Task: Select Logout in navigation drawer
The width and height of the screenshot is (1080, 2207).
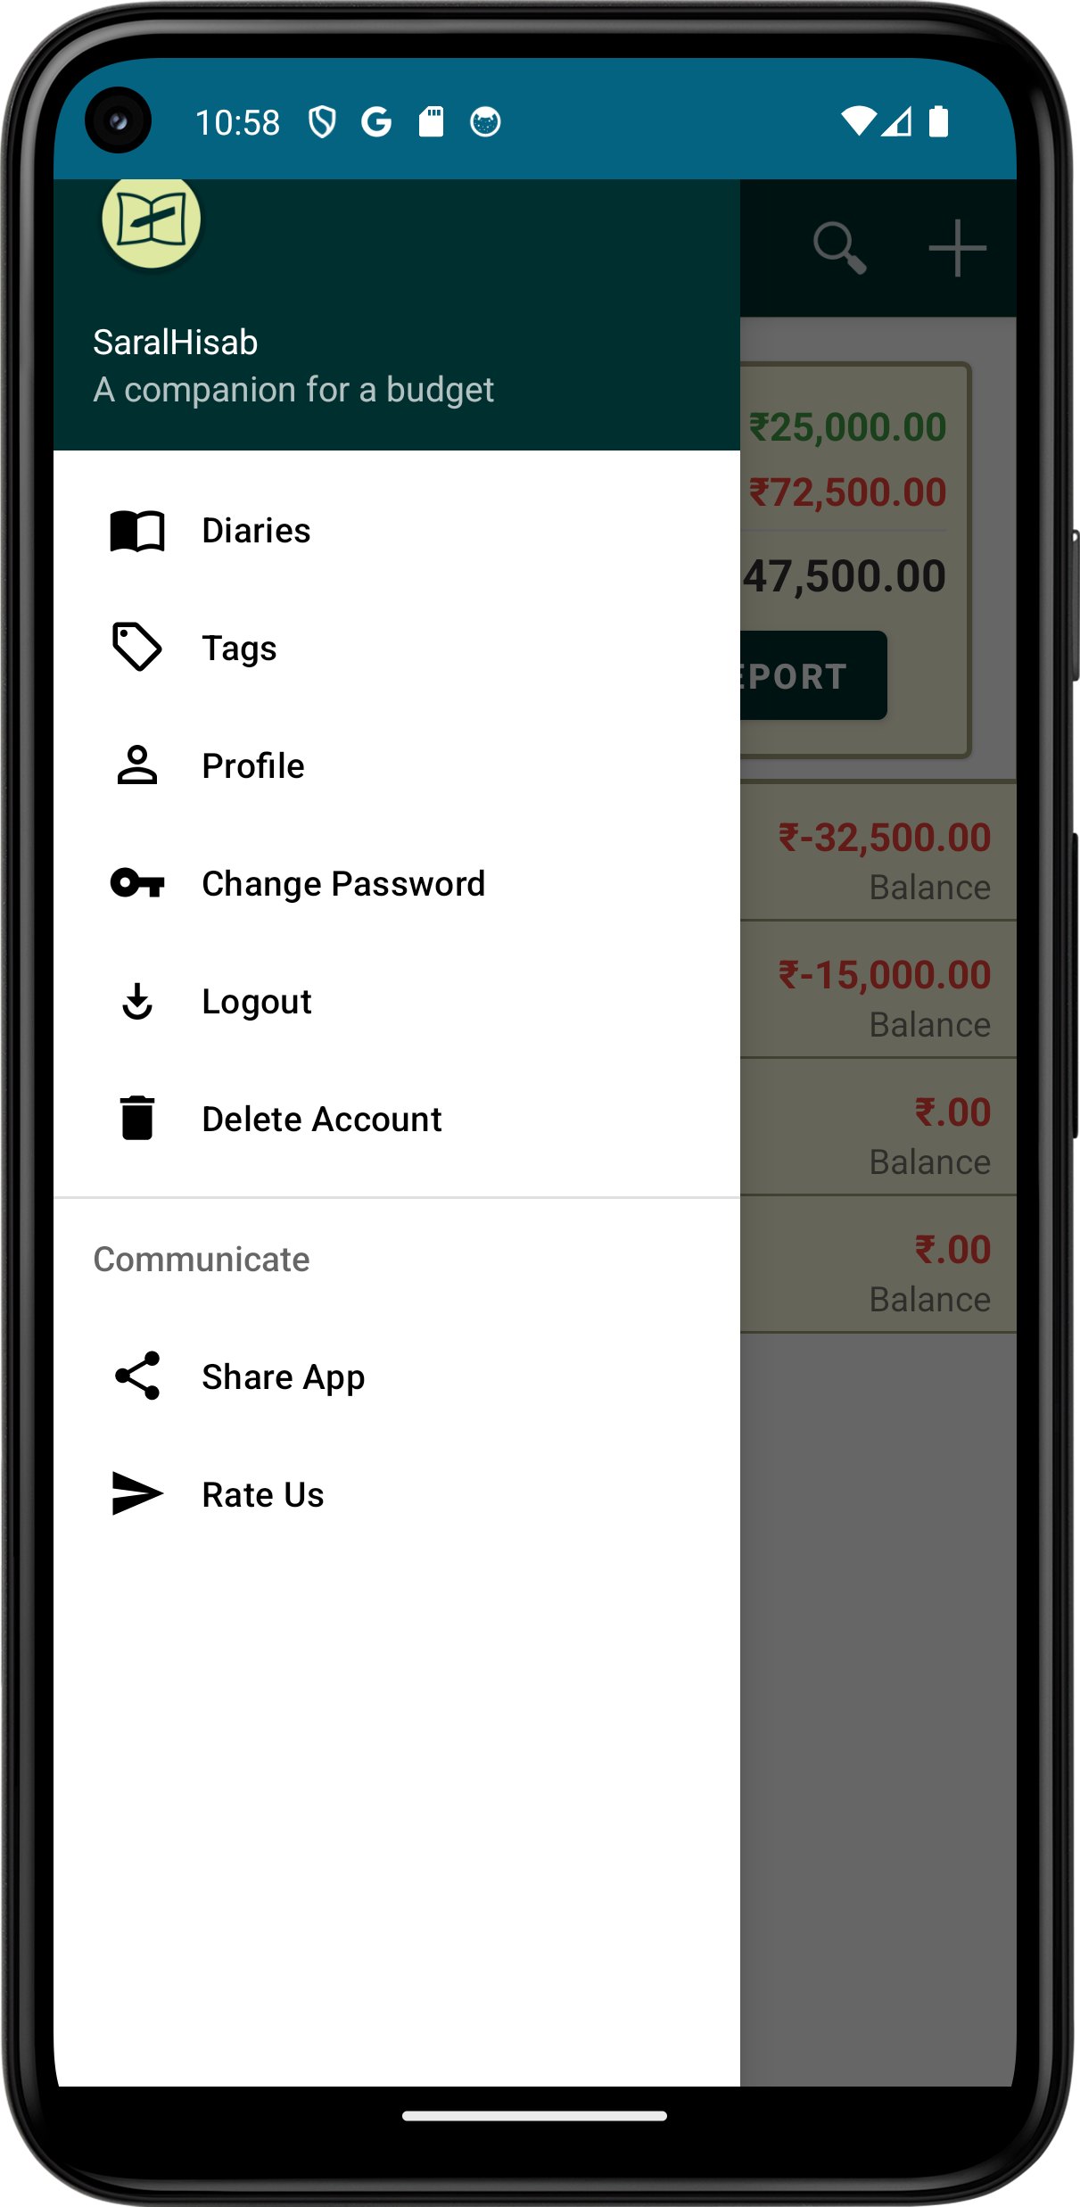Action: tap(257, 1002)
